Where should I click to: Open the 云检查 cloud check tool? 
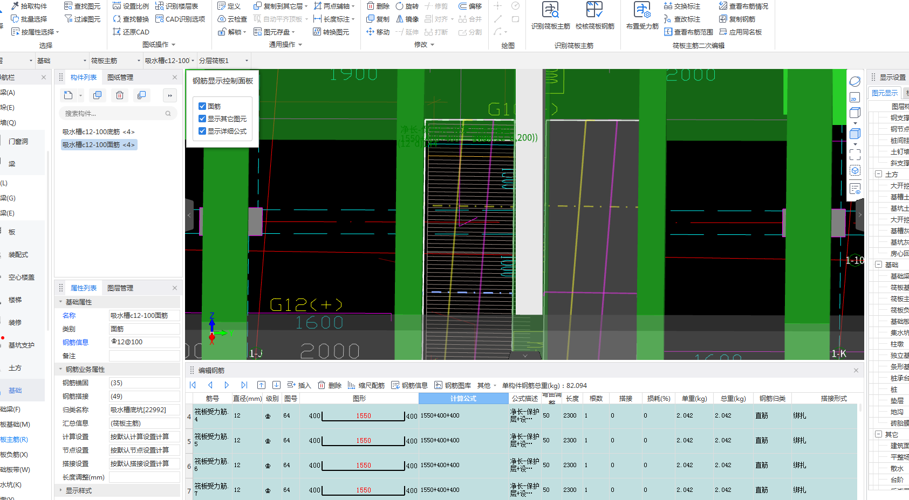[x=232, y=19]
